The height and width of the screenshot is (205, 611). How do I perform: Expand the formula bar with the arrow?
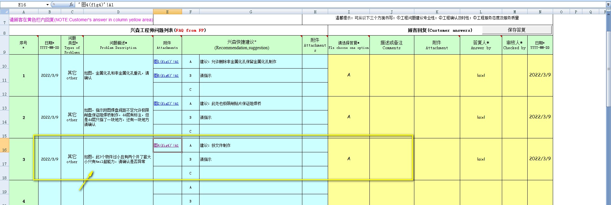608,4
